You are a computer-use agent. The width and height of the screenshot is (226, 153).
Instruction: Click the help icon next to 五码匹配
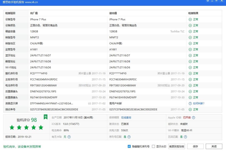186,137
